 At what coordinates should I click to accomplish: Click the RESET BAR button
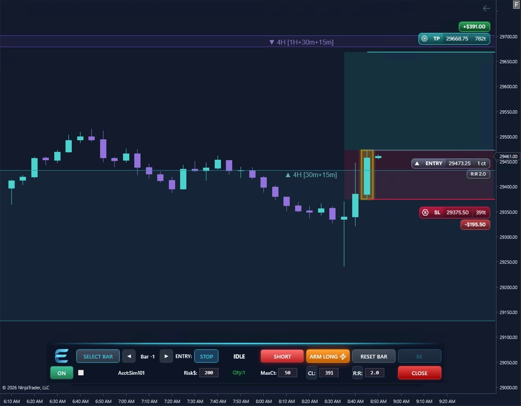click(374, 356)
